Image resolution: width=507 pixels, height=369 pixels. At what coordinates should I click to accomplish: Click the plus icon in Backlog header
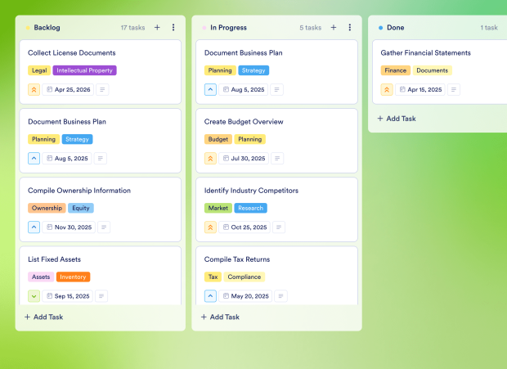click(x=157, y=27)
